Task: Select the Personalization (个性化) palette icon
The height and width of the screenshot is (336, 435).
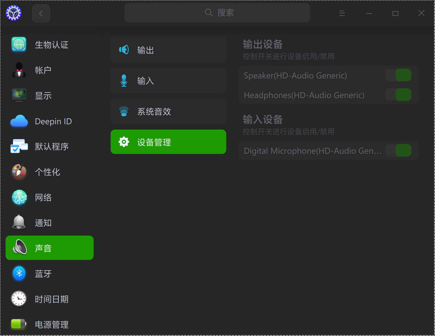Action: coord(19,172)
